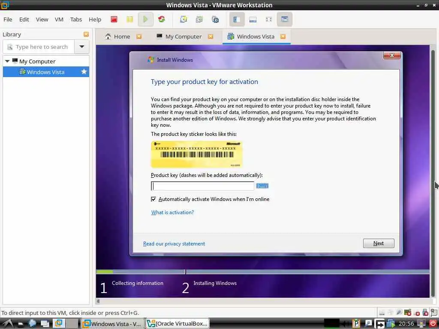Click the P clipboard tray icon

pyautogui.click(x=356, y=324)
